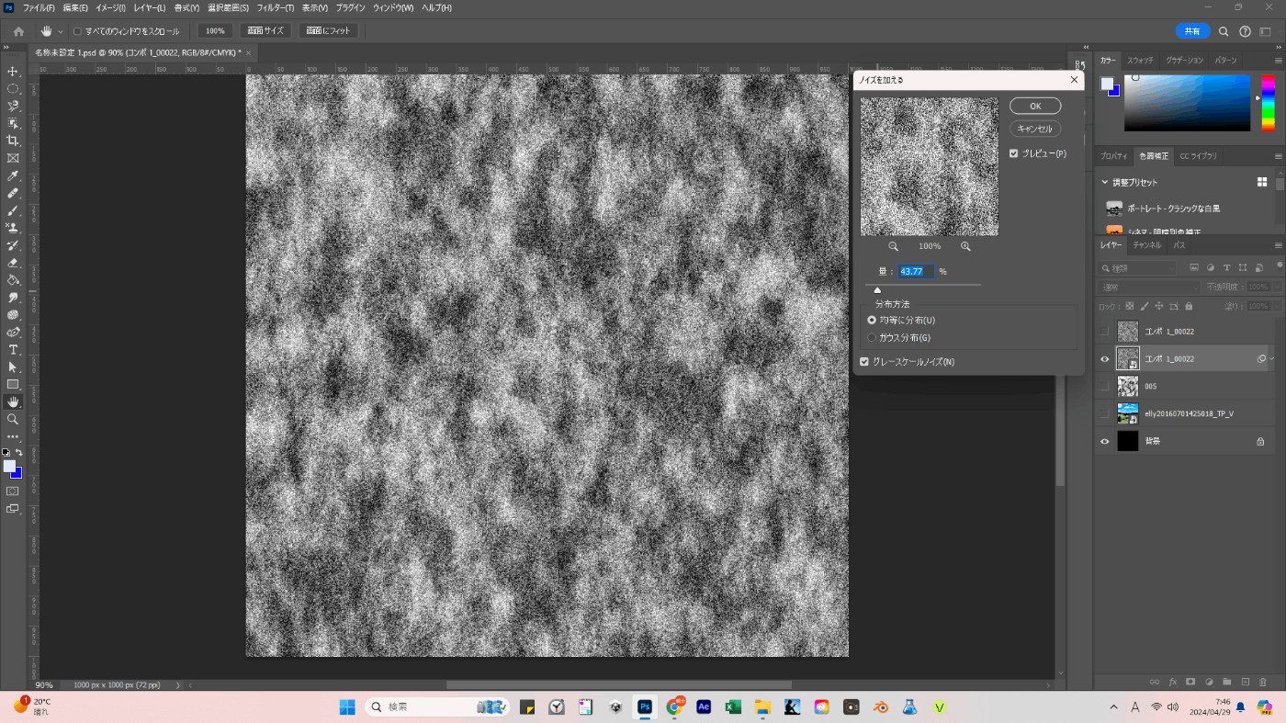Click the noise amount slider handle
This screenshot has height=723, width=1286.
pyautogui.click(x=877, y=290)
